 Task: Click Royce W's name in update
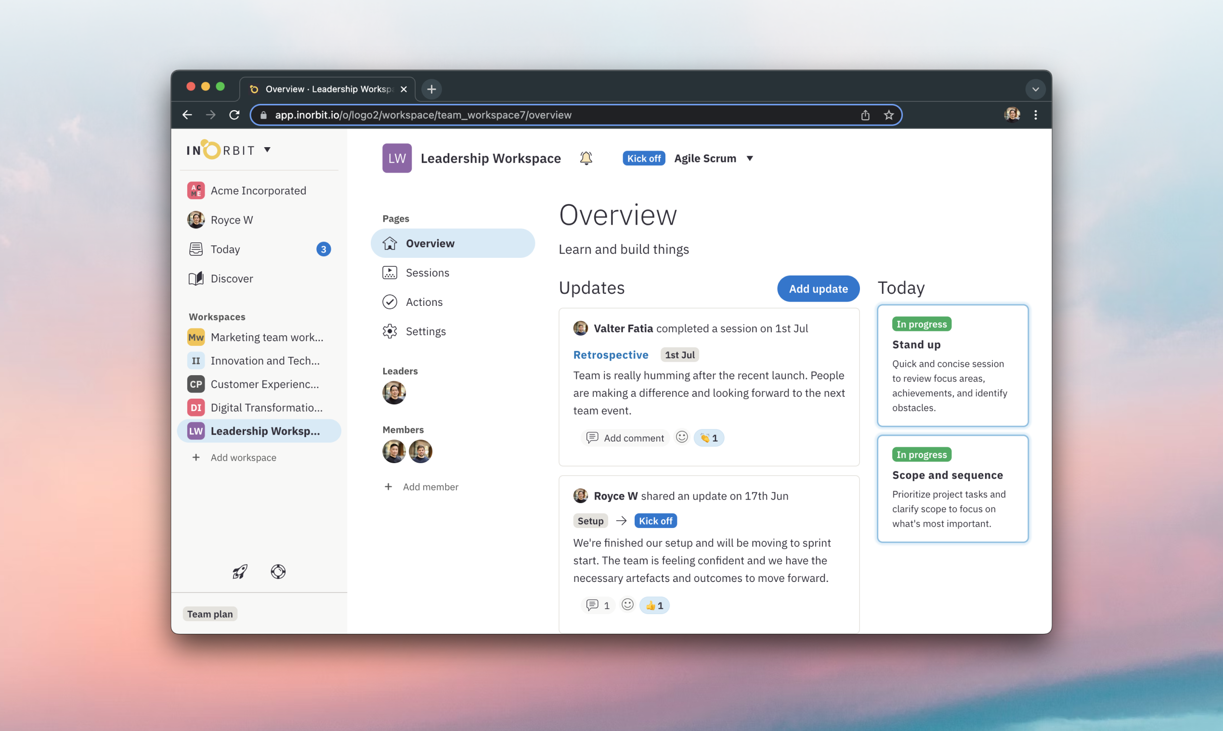[615, 496]
